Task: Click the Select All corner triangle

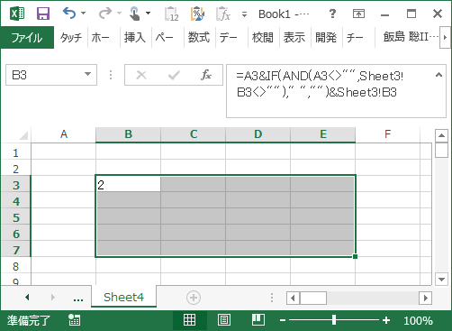Action: (23, 135)
